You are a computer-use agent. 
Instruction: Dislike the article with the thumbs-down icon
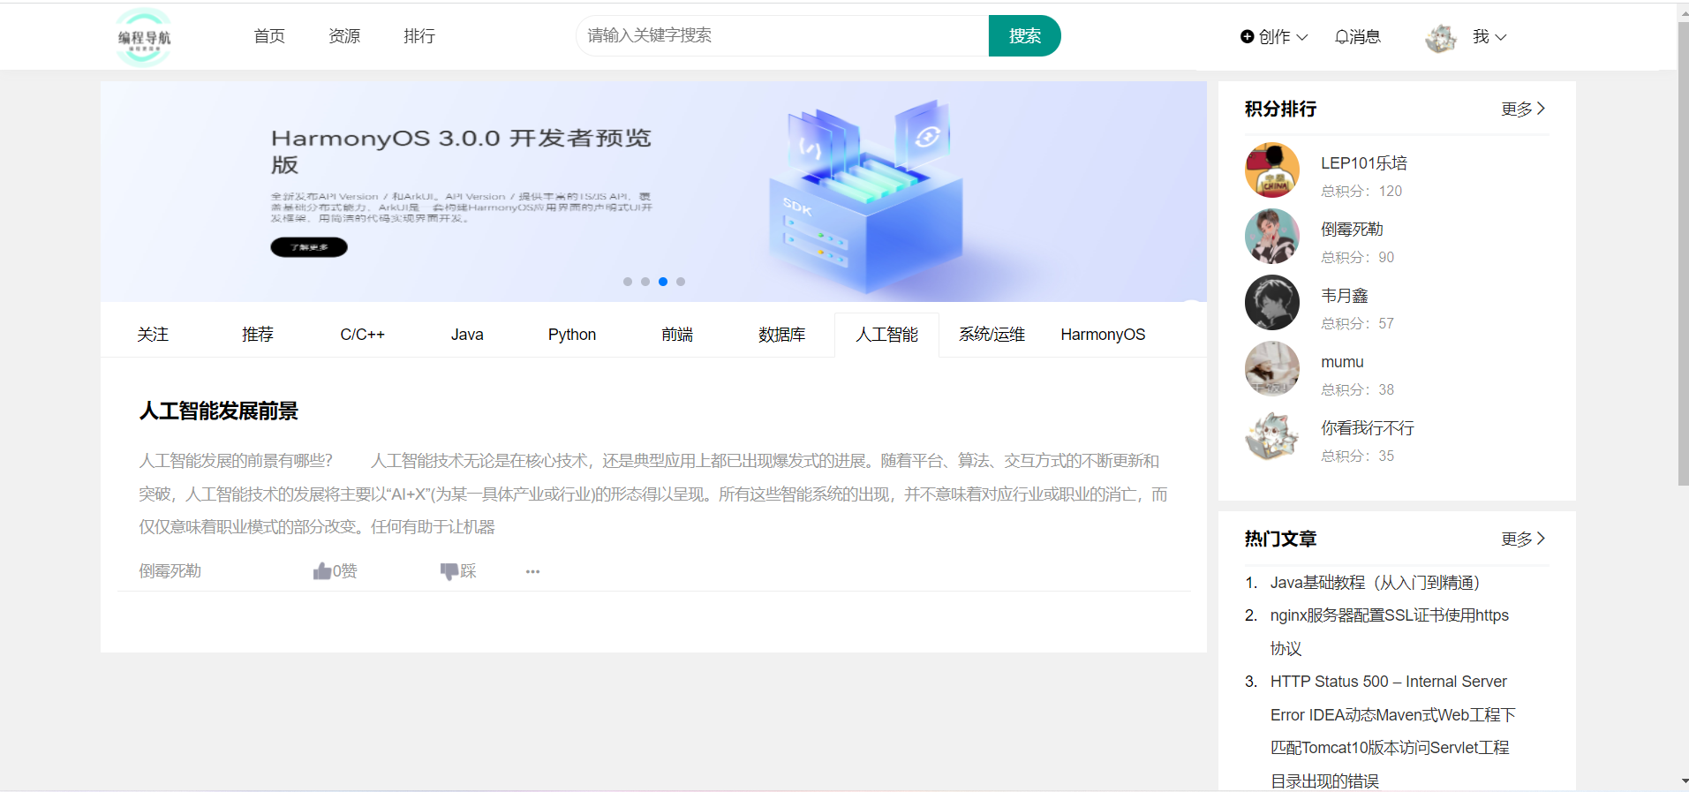click(x=449, y=571)
